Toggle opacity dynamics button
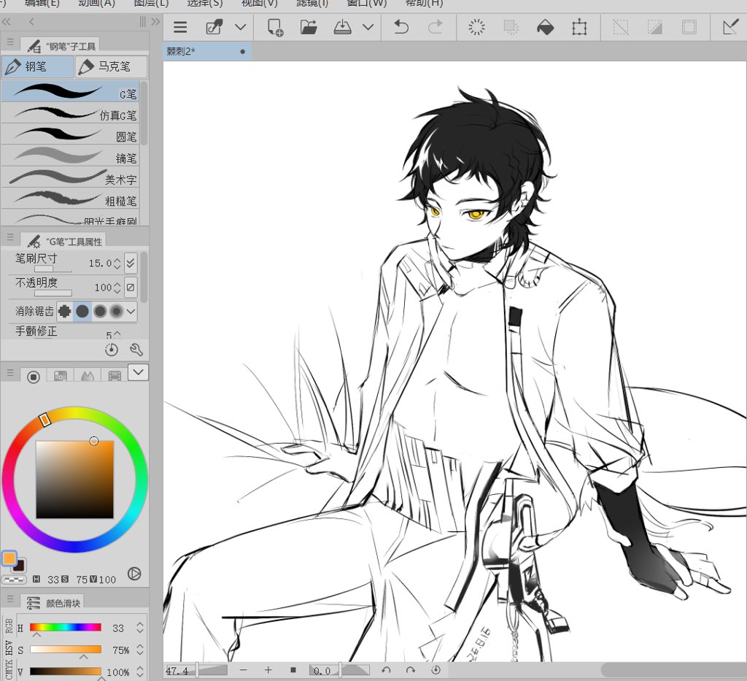747x681 pixels. (x=131, y=288)
